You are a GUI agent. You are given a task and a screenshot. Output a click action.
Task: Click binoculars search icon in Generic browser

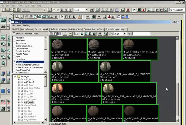100,34
